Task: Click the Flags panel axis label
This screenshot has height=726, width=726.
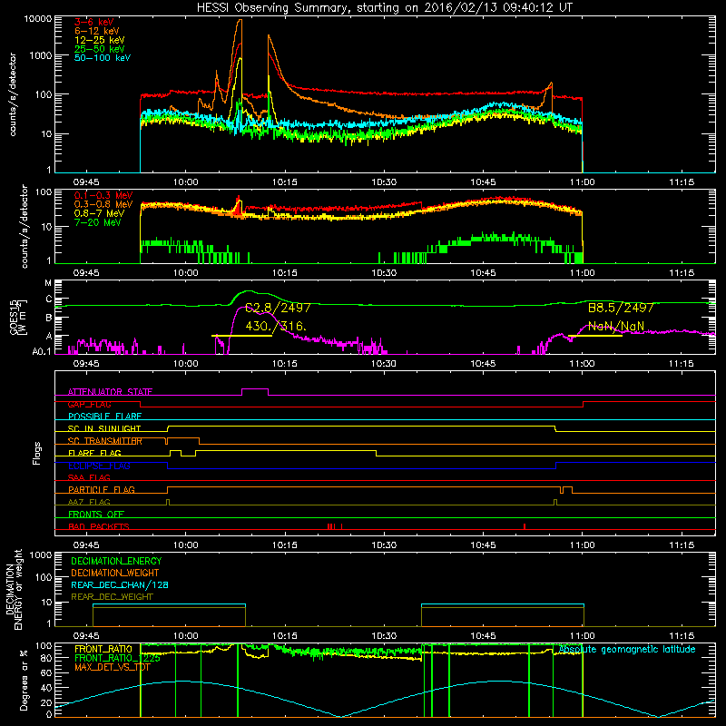Action: (37, 453)
